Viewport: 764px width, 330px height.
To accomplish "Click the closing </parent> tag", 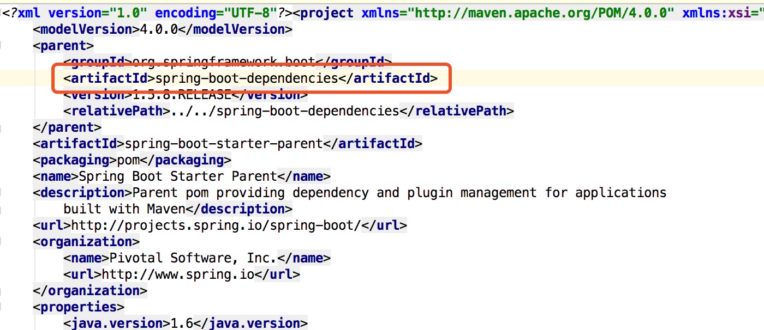I will click(67, 127).
